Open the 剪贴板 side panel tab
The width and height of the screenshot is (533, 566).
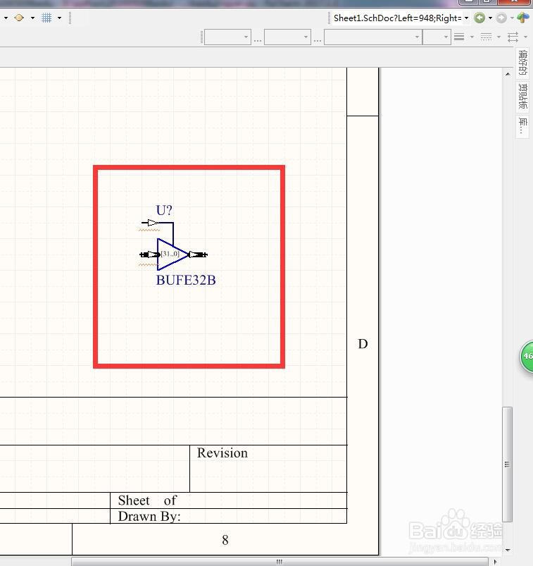click(x=522, y=96)
